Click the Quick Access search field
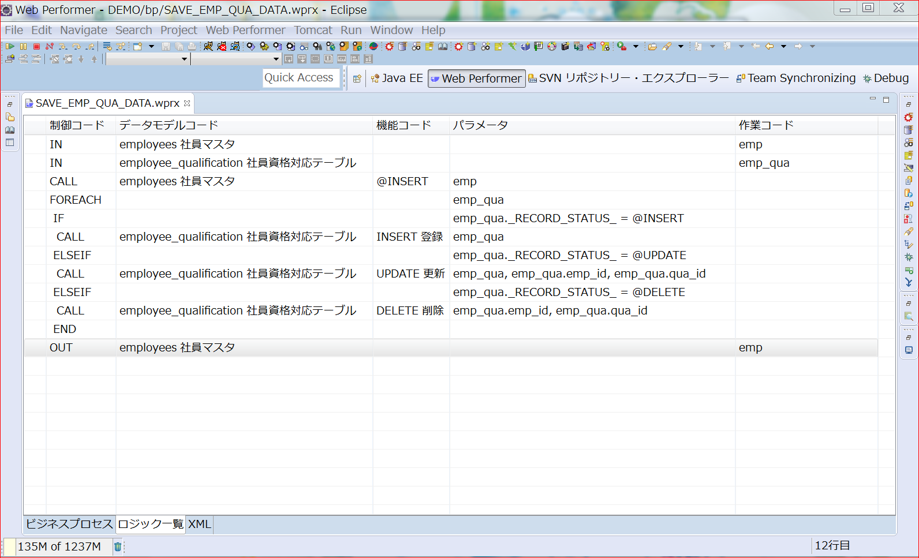 [x=299, y=78]
